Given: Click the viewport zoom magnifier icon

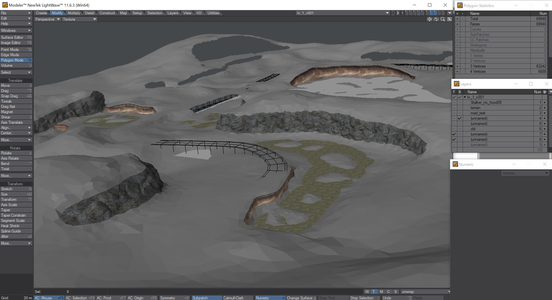Looking at the screenshot, I should (443, 19).
